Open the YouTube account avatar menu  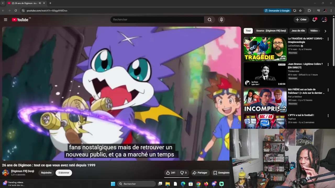point(324,20)
